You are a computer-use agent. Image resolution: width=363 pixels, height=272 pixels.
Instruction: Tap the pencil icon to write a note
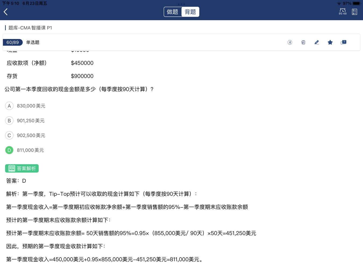pyautogui.click(x=316, y=42)
